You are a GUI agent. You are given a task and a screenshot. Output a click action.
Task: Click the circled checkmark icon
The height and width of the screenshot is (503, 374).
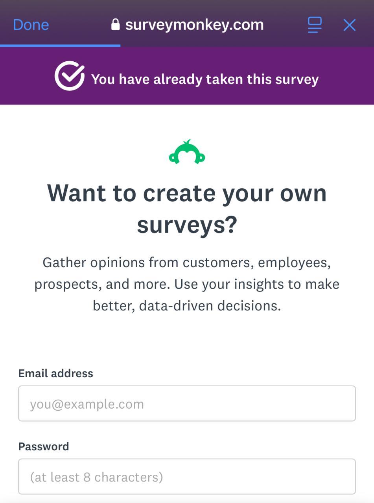point(70,76)
